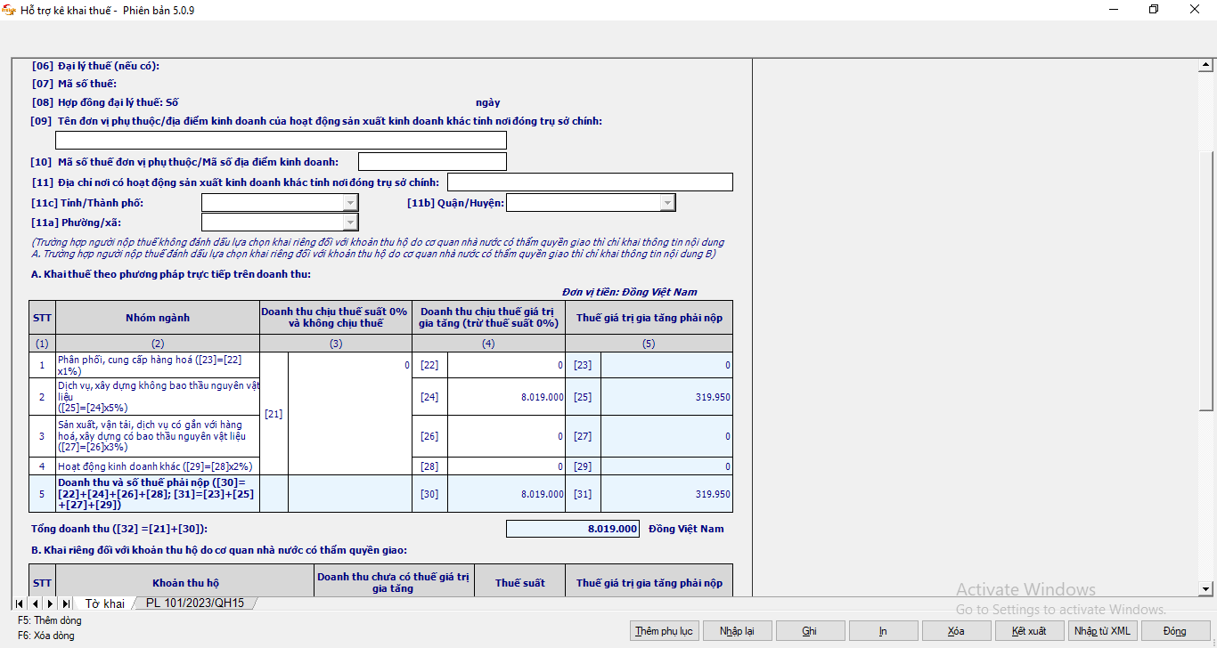Click the Nhập từ XML button

(1102, 631)
